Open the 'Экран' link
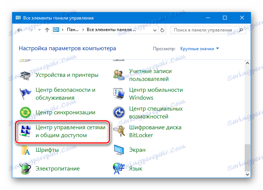The height and width of the screenshot is (190, 263). (137, 150)
